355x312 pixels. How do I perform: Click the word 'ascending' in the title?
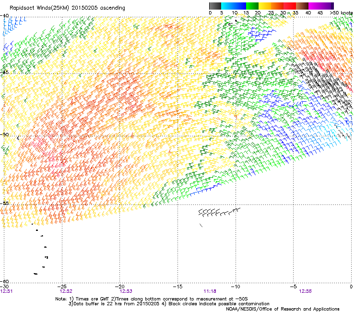coord(113,8)
